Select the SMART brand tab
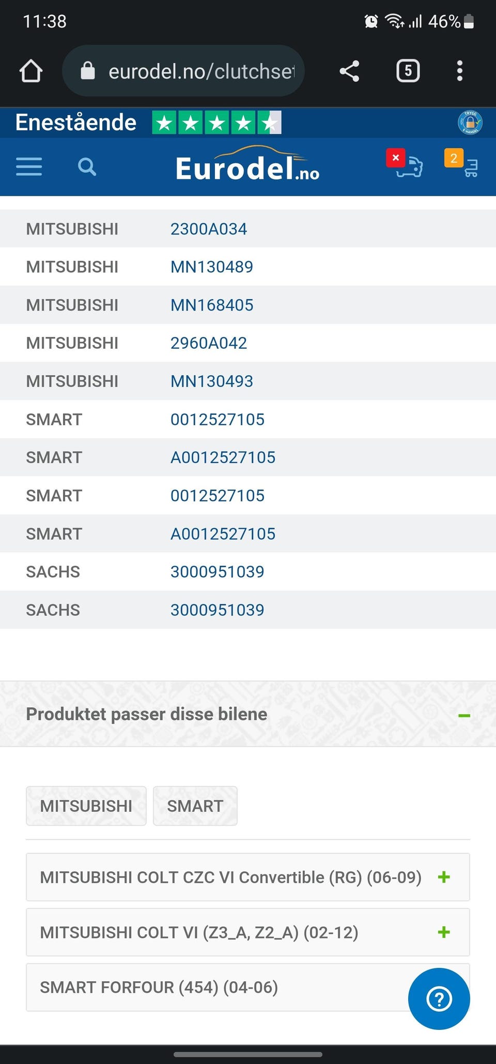This screenshot has height=1064, width=496. coord(195,806)
